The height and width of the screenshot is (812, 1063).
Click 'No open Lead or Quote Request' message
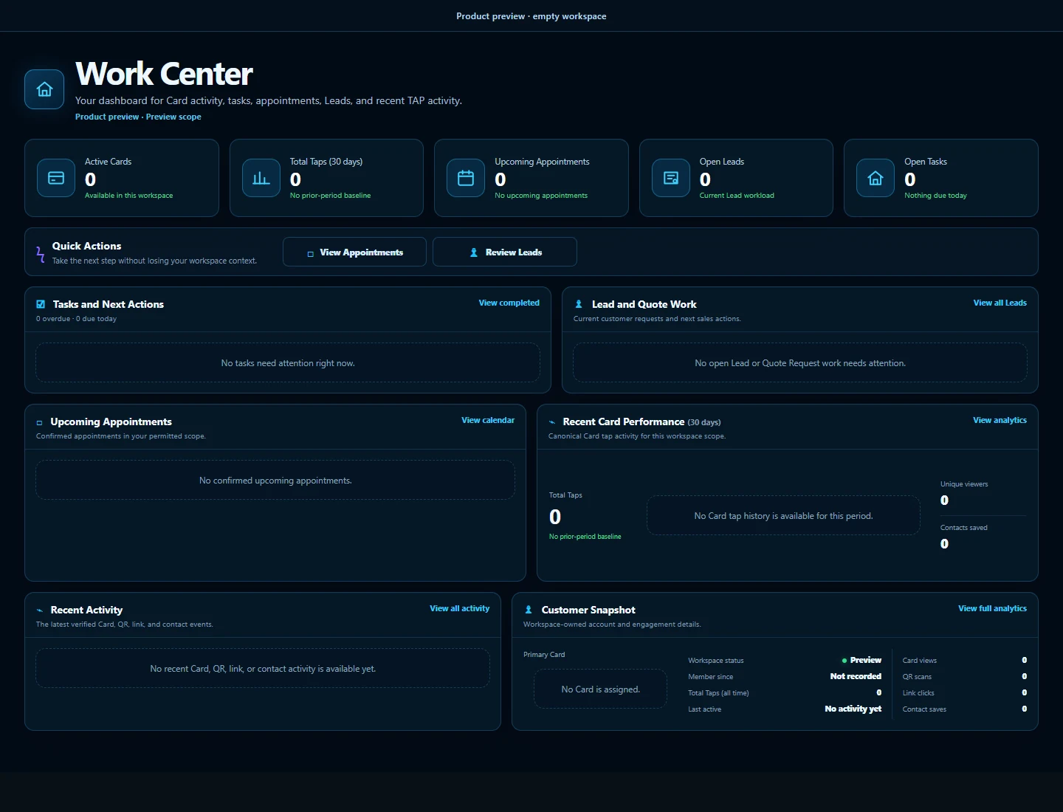coord(800,363)
